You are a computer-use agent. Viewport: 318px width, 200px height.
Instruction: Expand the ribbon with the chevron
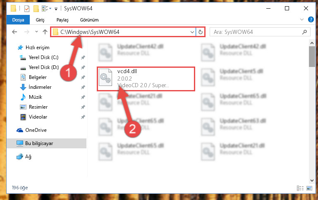pyautogui.click(x=302, y=19)
